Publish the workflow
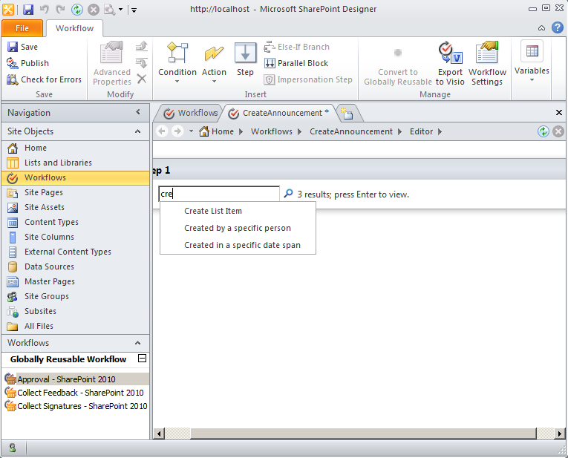The image size is (568, 458). click(x=28, y=63)
